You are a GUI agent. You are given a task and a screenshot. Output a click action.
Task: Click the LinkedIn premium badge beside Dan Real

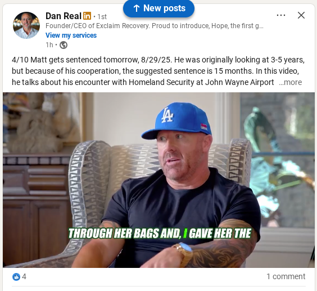(87, 16)
